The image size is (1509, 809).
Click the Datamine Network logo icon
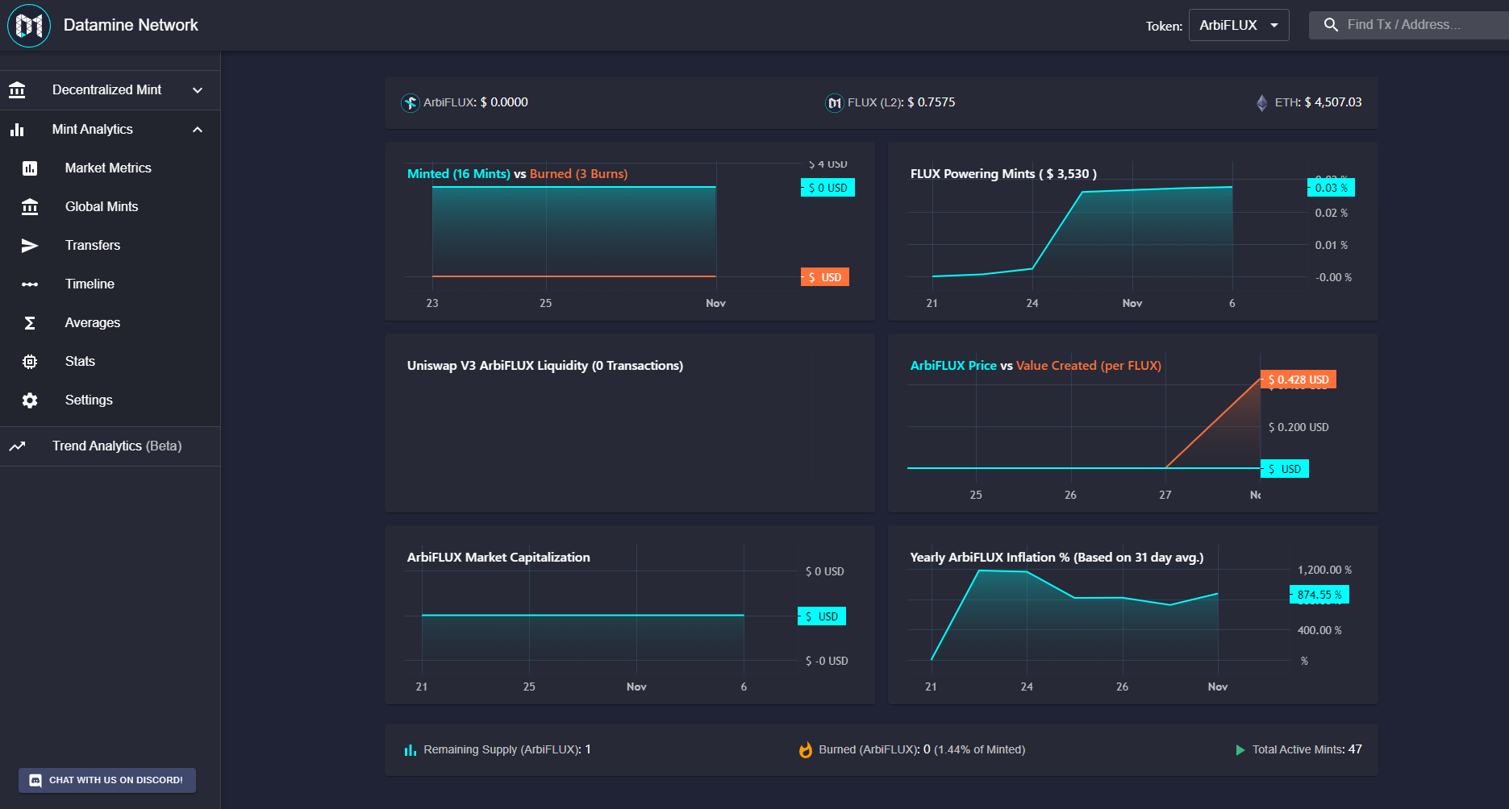click(29, 25)
